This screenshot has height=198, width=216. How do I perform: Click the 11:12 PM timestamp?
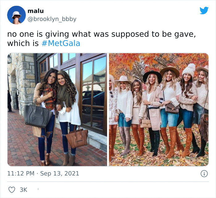click(21, 174)
